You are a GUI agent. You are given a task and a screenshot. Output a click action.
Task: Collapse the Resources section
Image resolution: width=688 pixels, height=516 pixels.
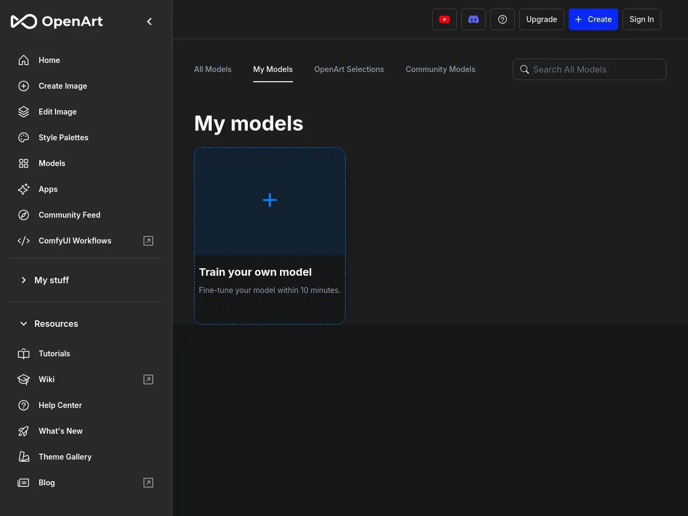click(x=56, y=324)
